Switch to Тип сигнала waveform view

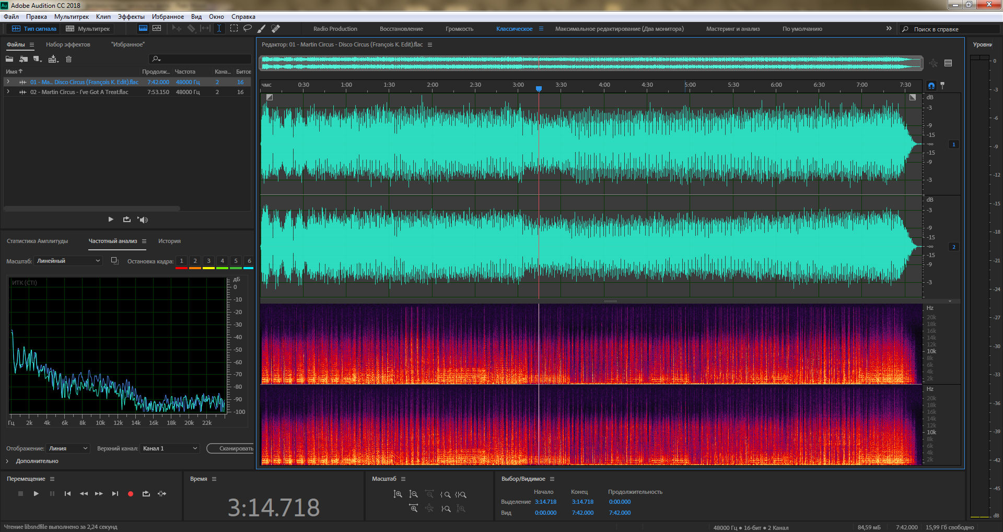tap(34, 29)
